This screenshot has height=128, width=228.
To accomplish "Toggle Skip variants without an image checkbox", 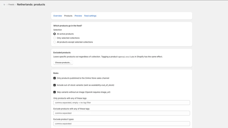I will click(54, 92).
